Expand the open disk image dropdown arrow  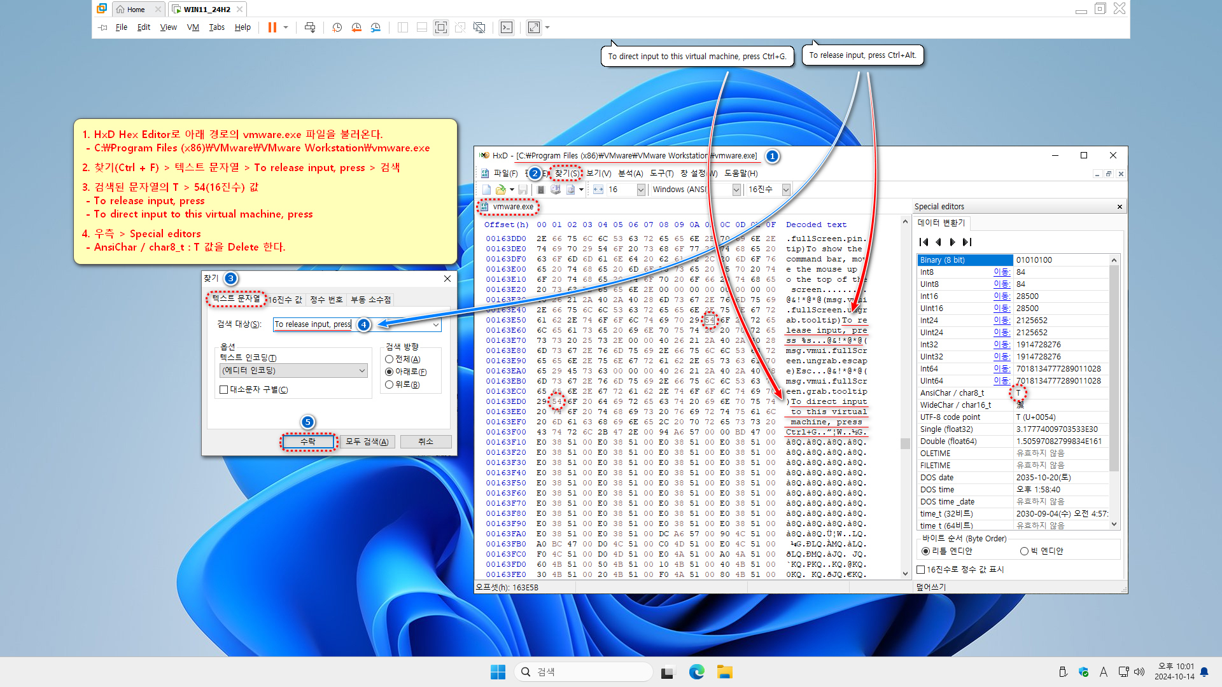[x=581, y=190]
